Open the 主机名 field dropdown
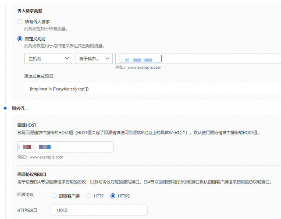Image resolution: width=281 pixels, height=219 pixels. tap(48, 58)
